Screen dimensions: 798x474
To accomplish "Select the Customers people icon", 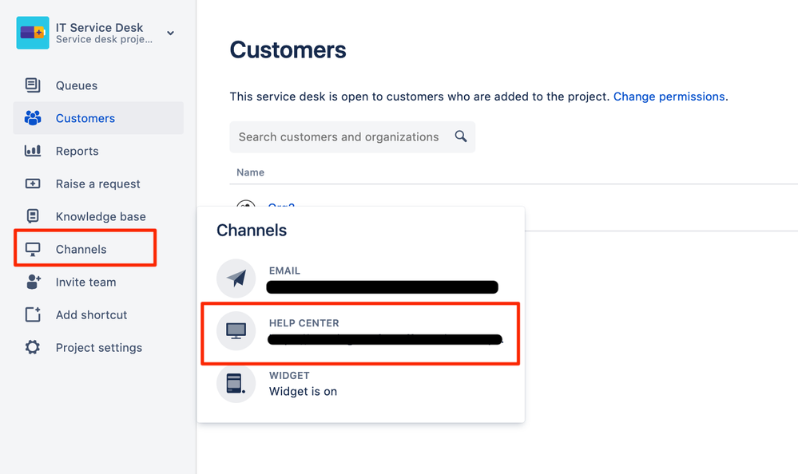I will coord(32,118).
